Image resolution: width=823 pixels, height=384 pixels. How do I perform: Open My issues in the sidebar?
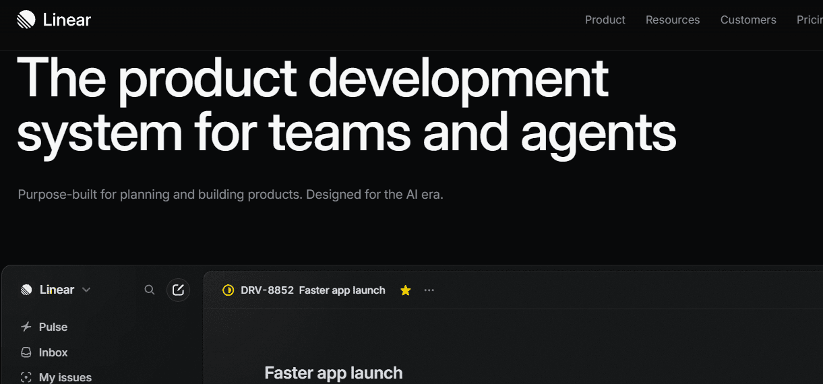click(65, 377)
